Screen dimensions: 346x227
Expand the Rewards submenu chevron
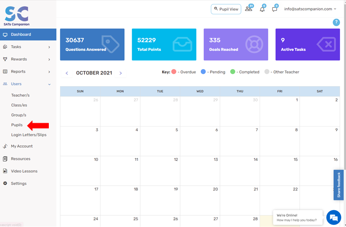click(49, 60)
